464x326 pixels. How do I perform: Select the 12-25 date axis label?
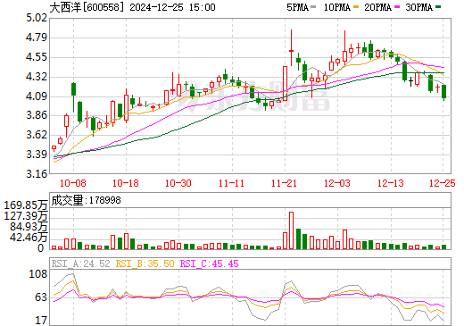pyautogui.click(x=443, y=183)
